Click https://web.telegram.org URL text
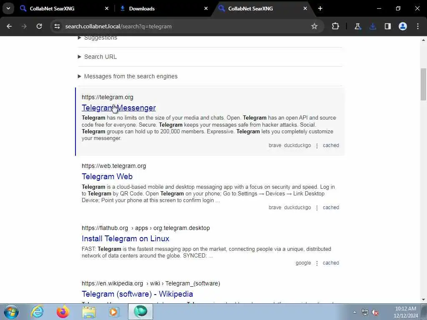The height and width of the screenshot is (320, 427). point(114,166)
